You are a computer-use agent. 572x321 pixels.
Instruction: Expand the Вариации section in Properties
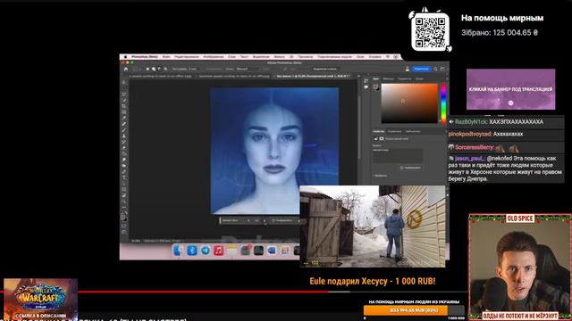tap(379, 176)
